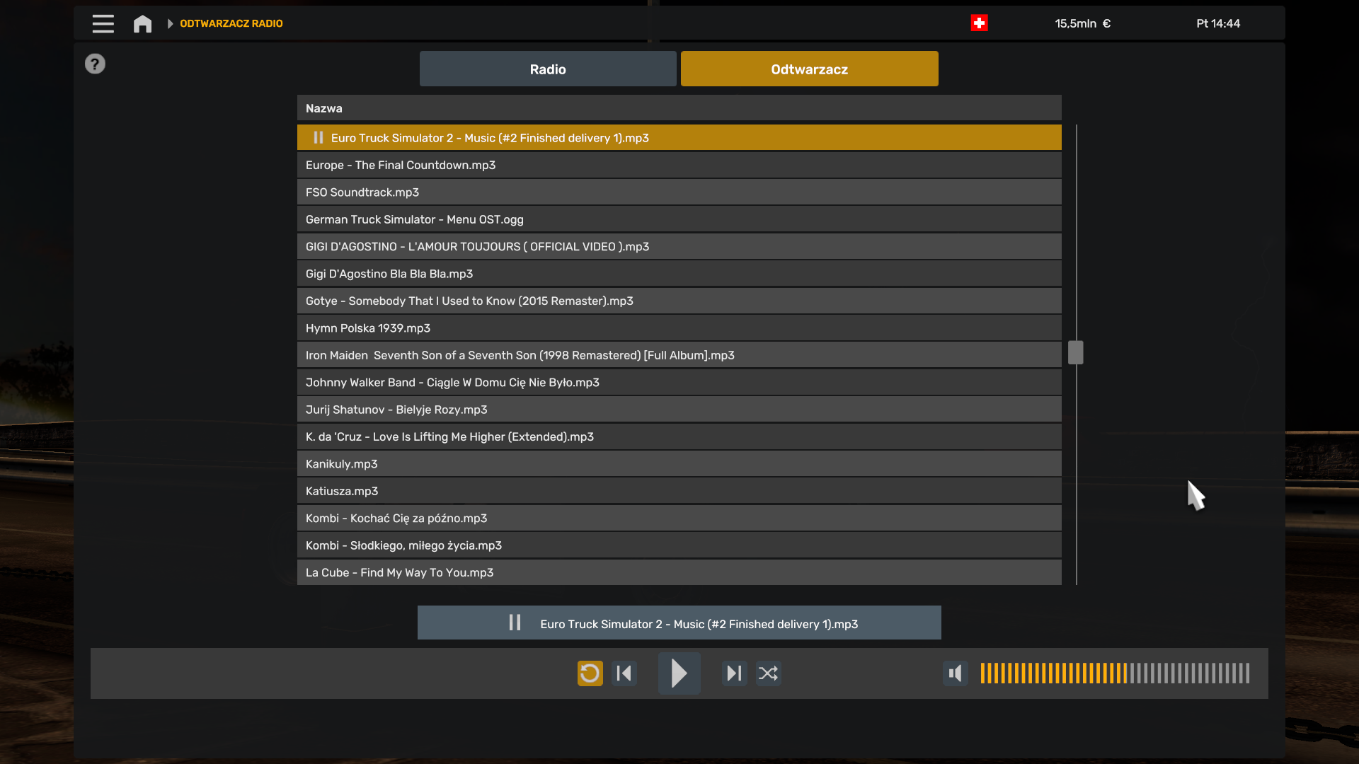Click the breadcrumb arrow before Odtwarzacz Radio
The image size is (1359, 764).
[170, 23]
